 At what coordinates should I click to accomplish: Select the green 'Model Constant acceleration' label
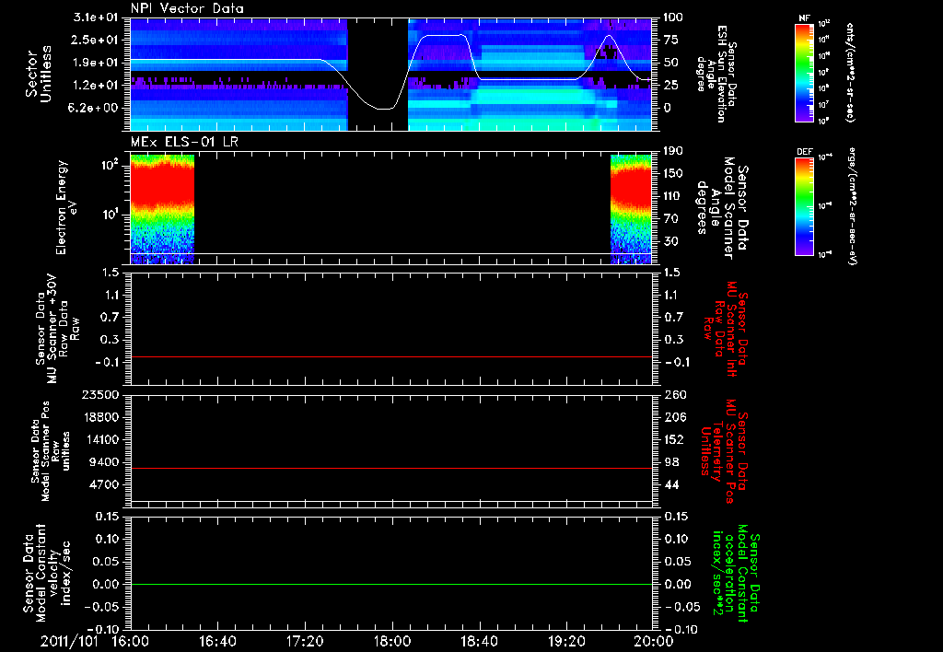(x=736, y=573)
